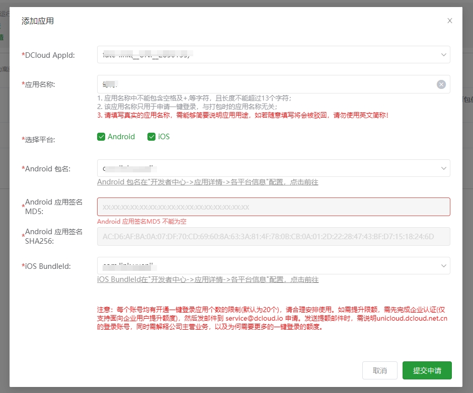Click the green Android label beside its checkbox
This screenshot has width=473, height=393.
[x=121, y=137]
